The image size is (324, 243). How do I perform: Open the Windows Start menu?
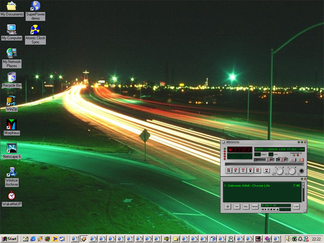tap(9, 239)
